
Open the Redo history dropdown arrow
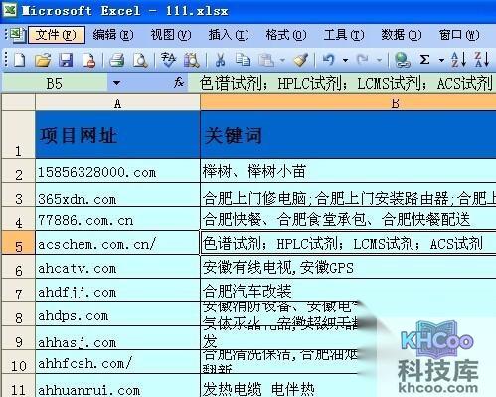379,61
